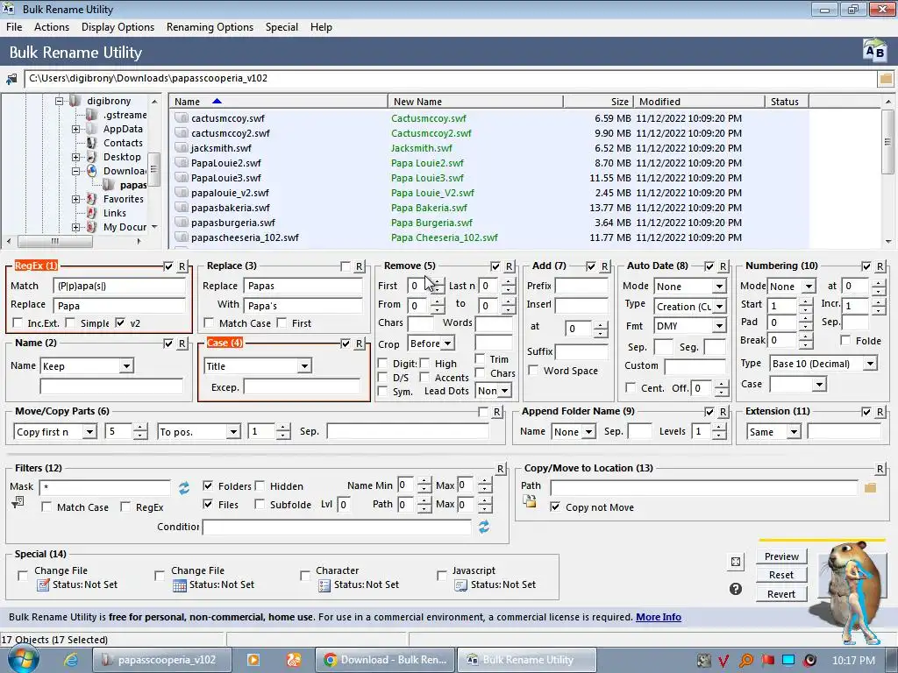Click the Copy/Move path browse folder icon
The width and height of the screenshot is (898, 673).
pos(871,487)
